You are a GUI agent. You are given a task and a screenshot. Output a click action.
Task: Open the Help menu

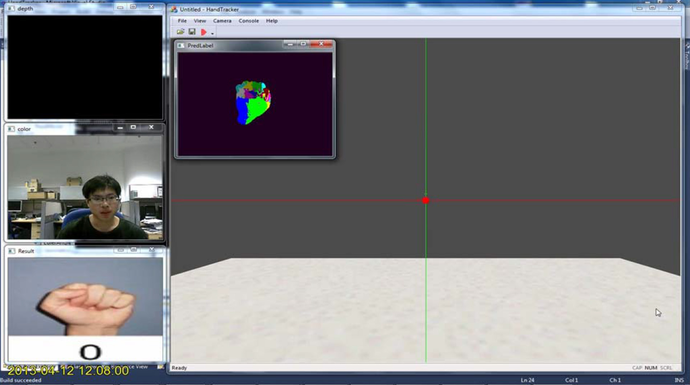(x=272, y=21)
